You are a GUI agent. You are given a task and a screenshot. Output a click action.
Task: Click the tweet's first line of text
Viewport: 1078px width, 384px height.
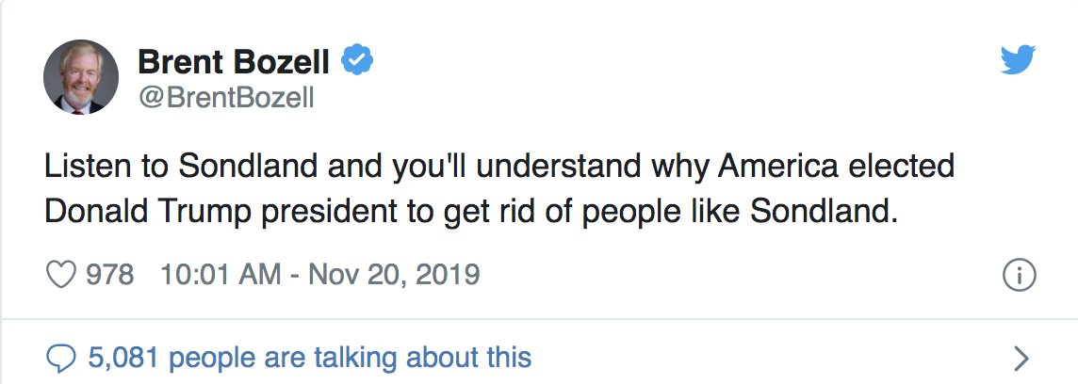click(x=499, y=167)
